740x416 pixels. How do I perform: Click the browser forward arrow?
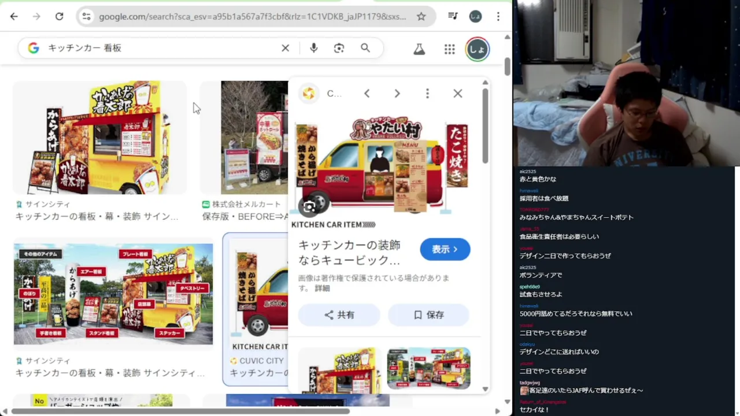click(x=36, y=17)
